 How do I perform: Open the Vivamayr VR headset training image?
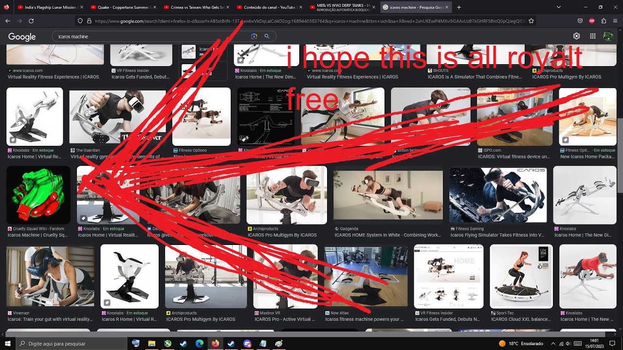coord(51,277)
